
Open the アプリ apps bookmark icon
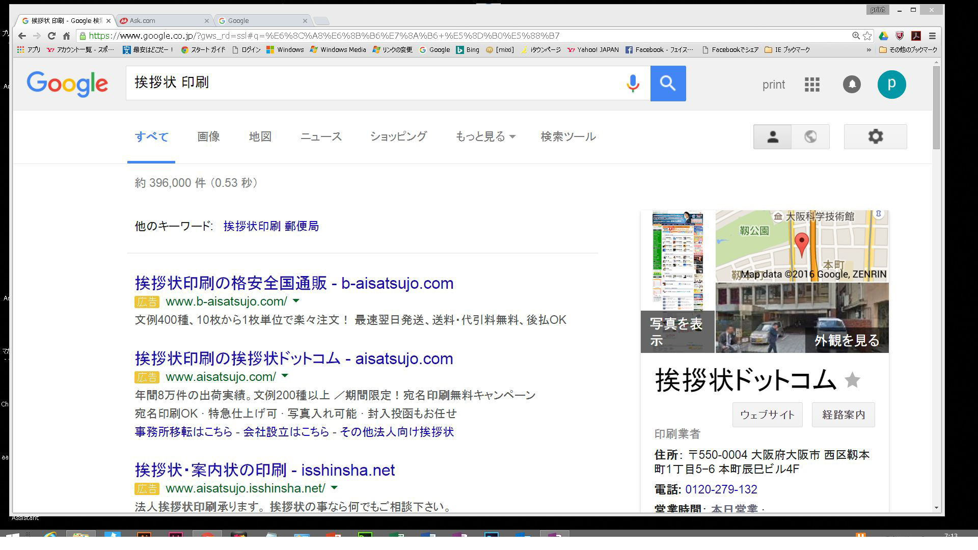[29, 50]
